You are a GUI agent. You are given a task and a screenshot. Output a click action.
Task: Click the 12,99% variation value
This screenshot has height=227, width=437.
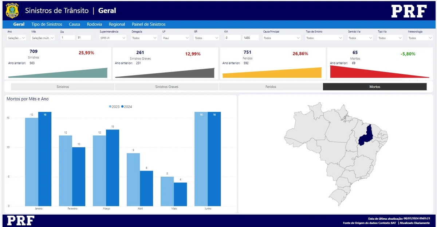(193, 54)
